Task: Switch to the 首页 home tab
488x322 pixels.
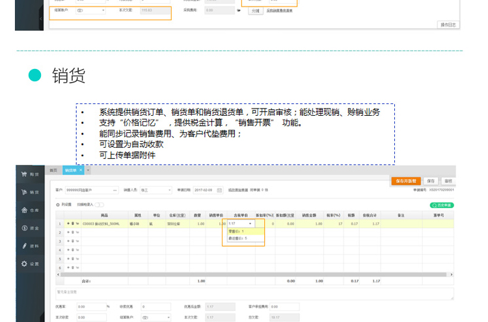Action: (53, 170)
